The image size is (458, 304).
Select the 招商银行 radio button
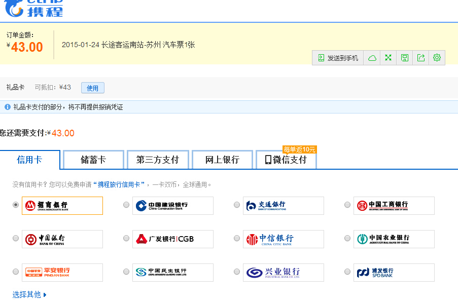tap(16, 205)
